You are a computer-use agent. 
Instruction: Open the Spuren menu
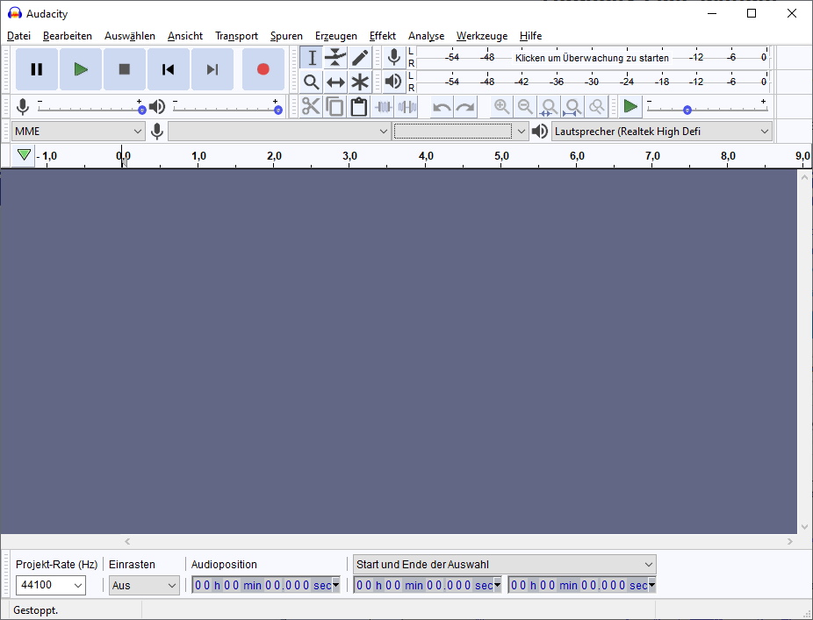pyautogui.click(x=286, y=36)
